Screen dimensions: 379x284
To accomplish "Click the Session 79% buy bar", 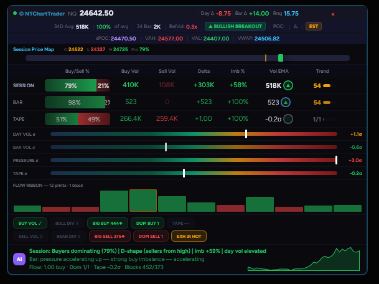I will tap(70, 85).
